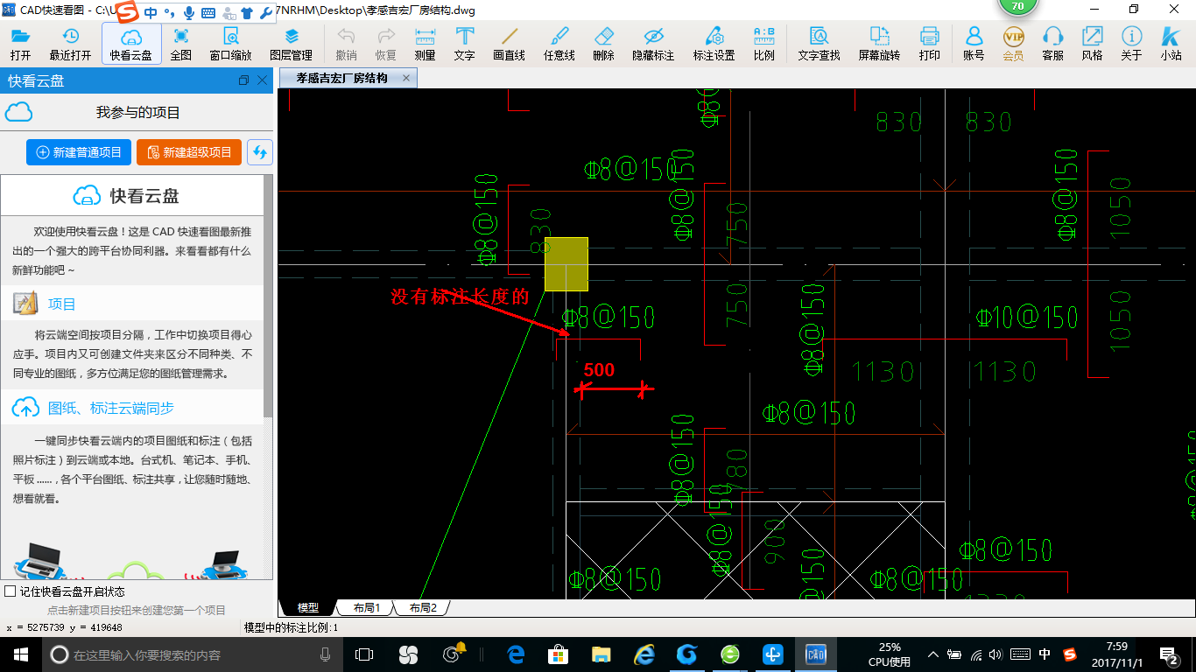Open Microsoft Edge from the taskbar
The height and width of the screenshot is (672, 1196).
(x=516, y=654)
